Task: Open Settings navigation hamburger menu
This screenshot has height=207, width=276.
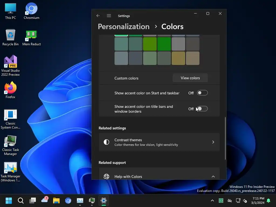Action: [109, 16]
